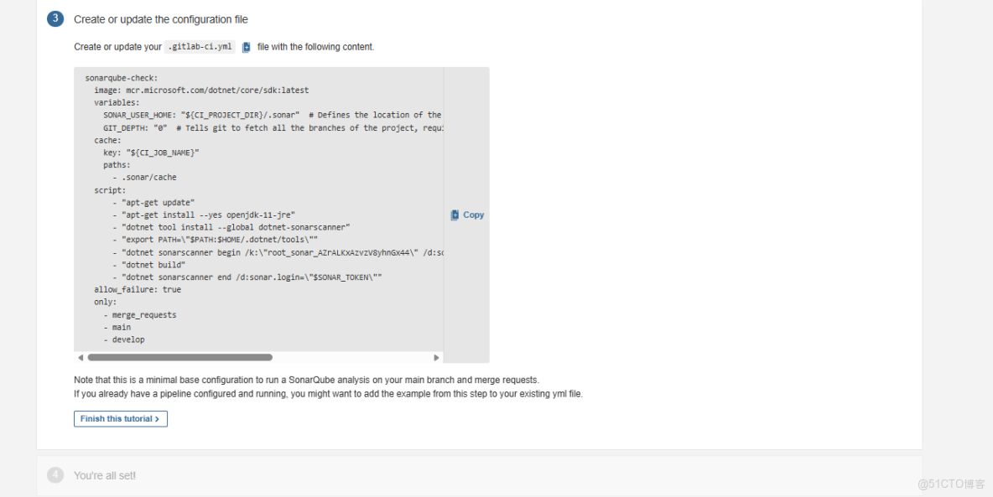Click the right scroll arrow below the code
Viewport: 993px width, 497px height.
coord(436,356)
